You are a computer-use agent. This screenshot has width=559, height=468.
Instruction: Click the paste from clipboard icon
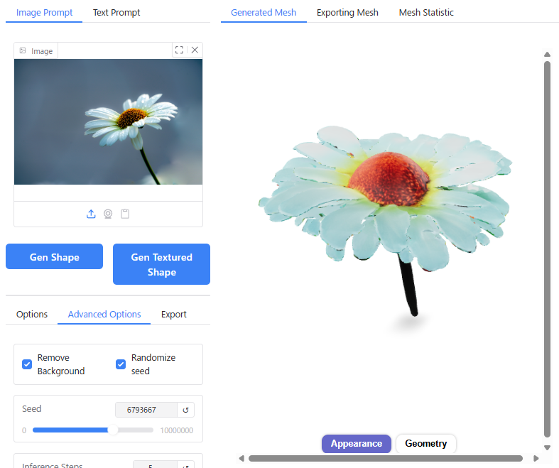click(x=125, y=214)
